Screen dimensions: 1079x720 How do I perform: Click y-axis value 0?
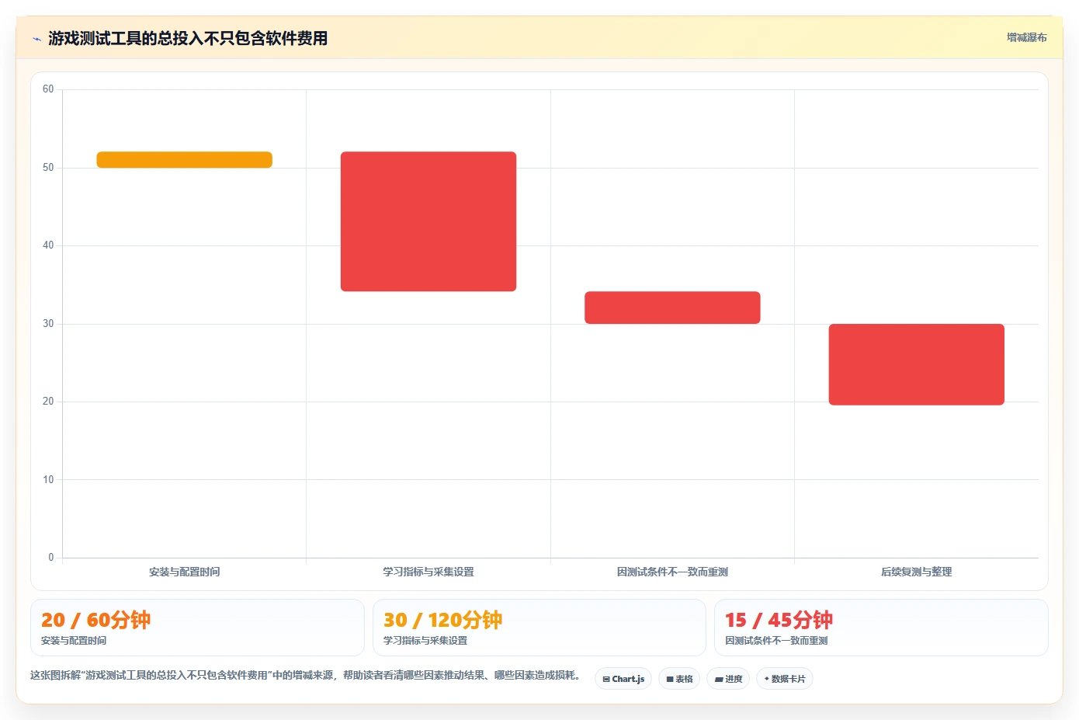point(51,558)
